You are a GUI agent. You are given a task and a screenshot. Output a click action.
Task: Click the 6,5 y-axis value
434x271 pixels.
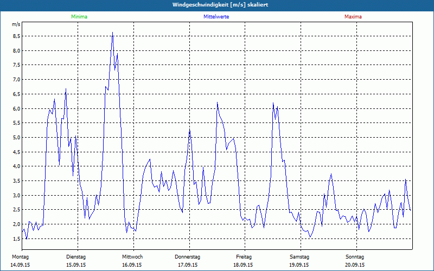[x=16, y=94]
